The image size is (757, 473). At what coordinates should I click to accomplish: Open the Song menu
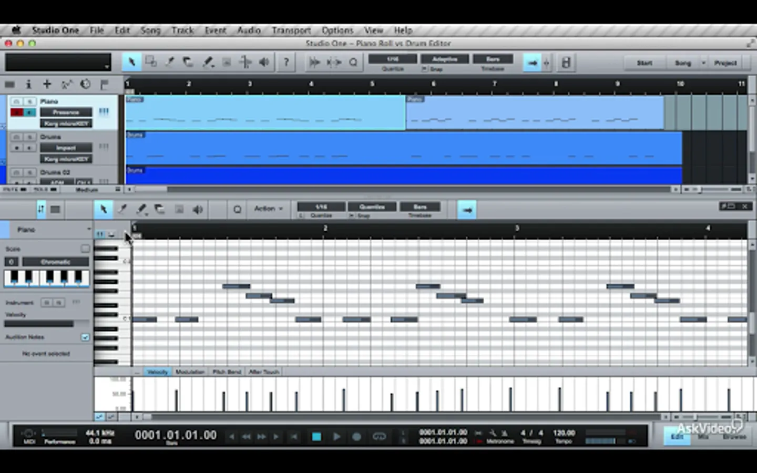click(150, 30)
